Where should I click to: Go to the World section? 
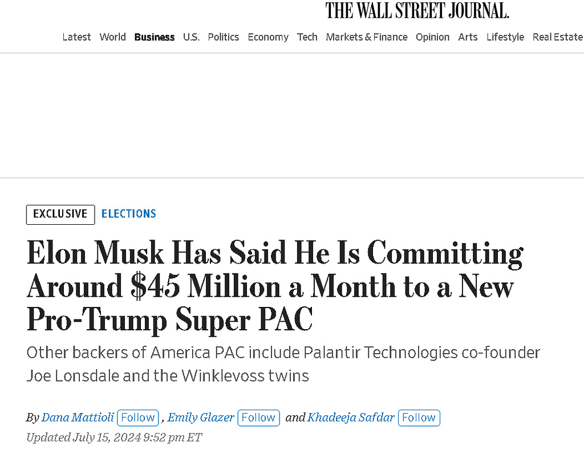112,37
